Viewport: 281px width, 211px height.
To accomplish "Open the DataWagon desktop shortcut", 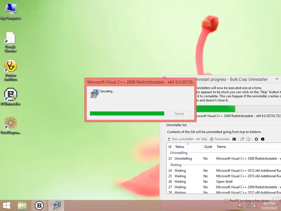I will (x=11, y=125).
